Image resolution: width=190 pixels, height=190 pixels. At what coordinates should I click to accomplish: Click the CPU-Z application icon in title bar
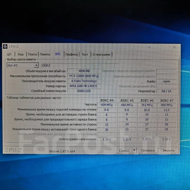(5, 46)
